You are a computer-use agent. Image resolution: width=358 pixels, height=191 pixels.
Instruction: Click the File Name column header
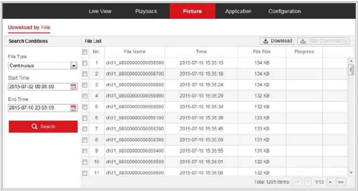coord(135,52)
